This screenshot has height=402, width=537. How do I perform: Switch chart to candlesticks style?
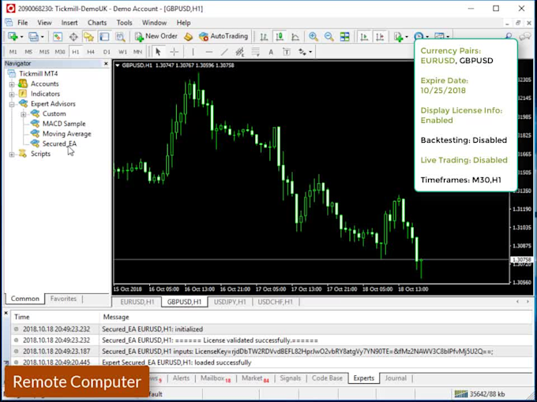point(280,36)
